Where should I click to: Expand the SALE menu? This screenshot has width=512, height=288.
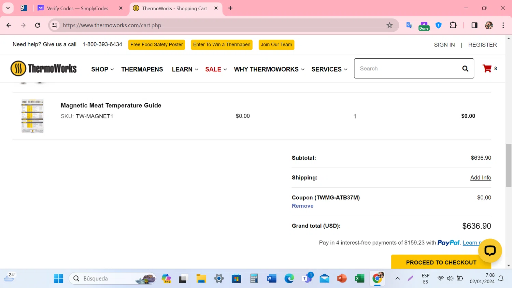(x=216, y=69)
